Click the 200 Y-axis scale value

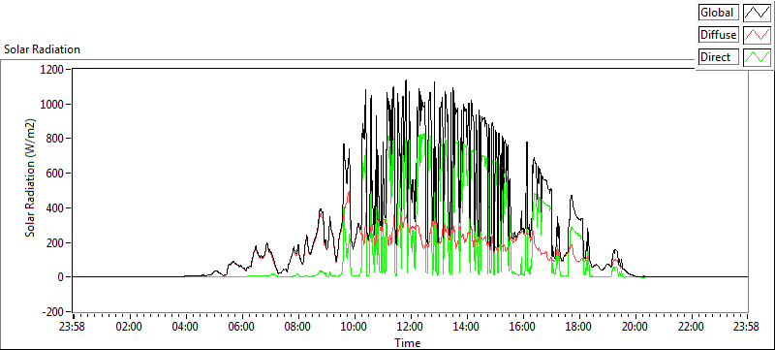click(56, 242)
